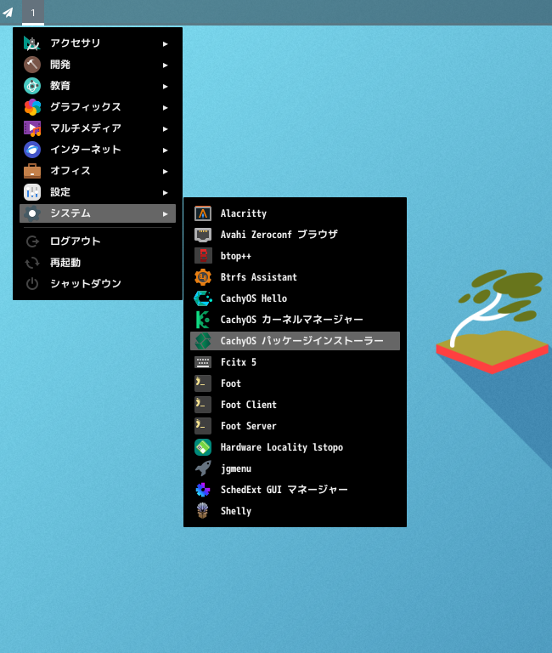Open SchedExt GUI マネージャー label
Image resolution: width=552 pixels, height=653 pixels.
point(284,490)
